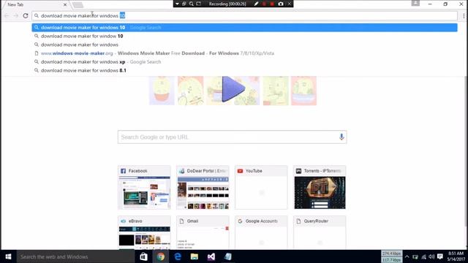Open the Torrents - IPTorrents tile
468x263 pixels.
click(x=320, y=187)
